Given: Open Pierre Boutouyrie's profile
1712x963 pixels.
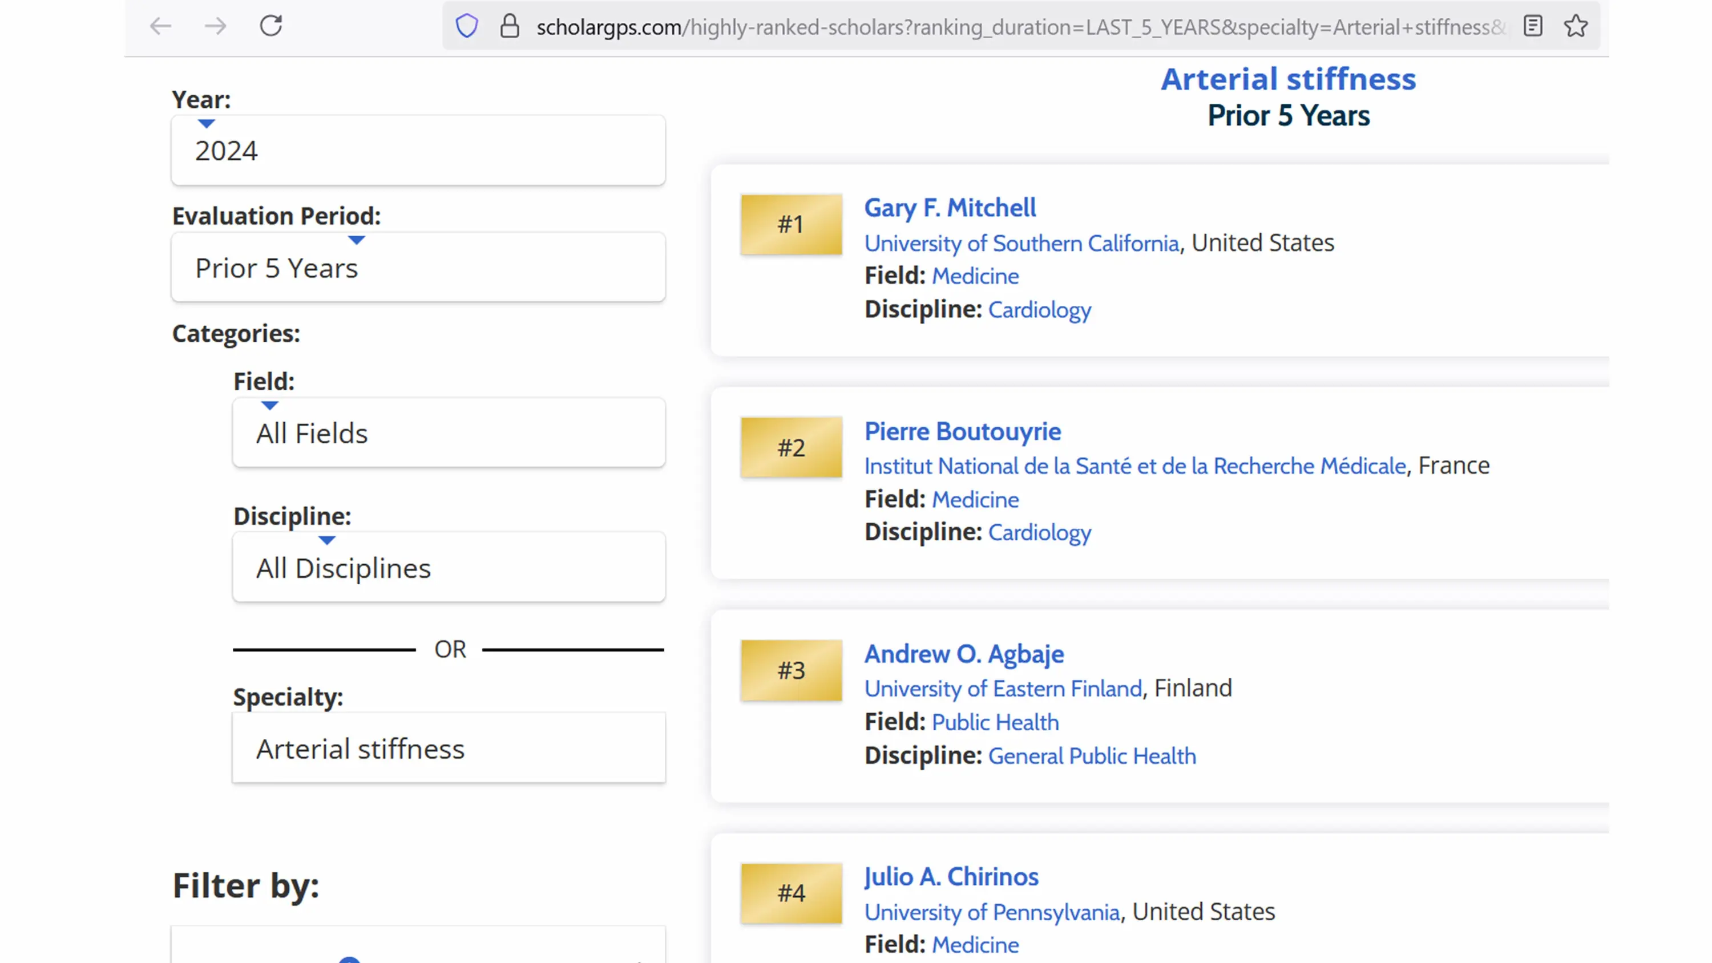Looking at the screenshot, I should coord(962,431).
